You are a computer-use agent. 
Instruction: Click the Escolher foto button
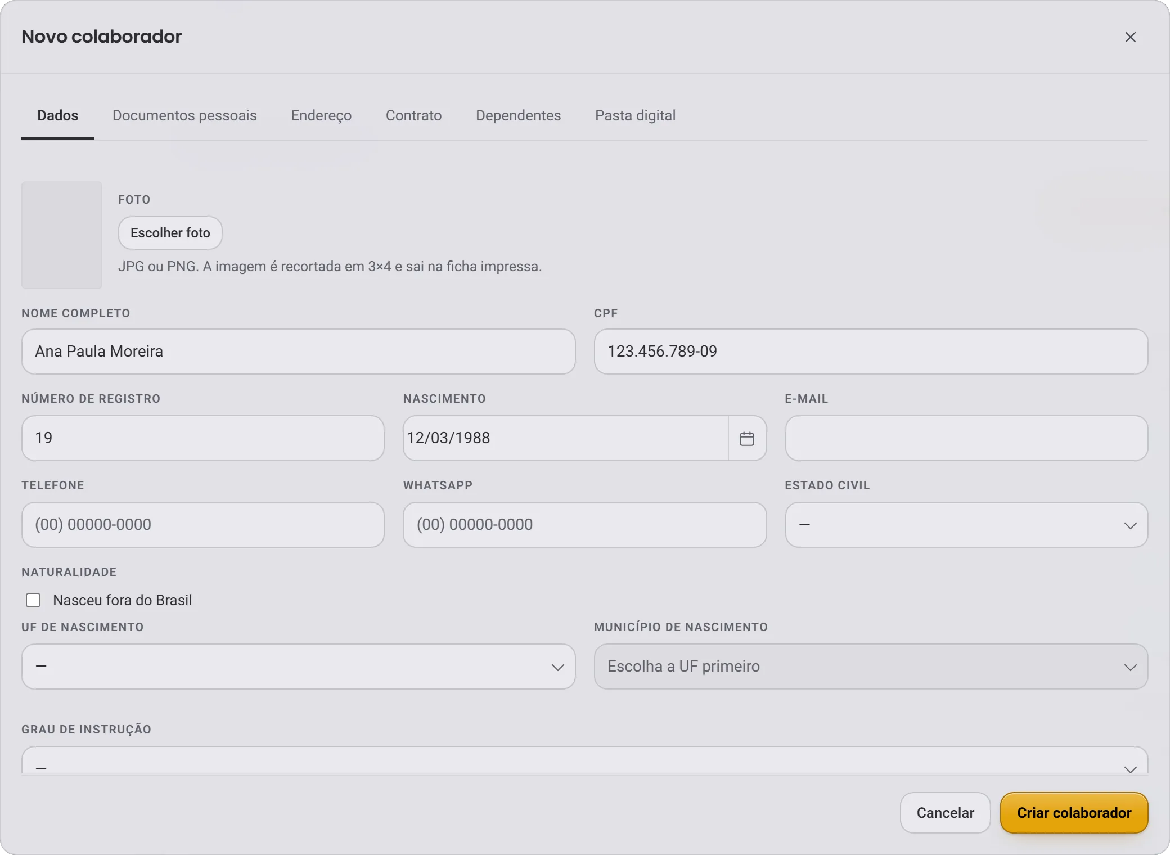point(170,233)
